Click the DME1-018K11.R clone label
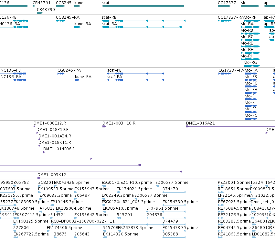275x239 pixels. [55, 143]
